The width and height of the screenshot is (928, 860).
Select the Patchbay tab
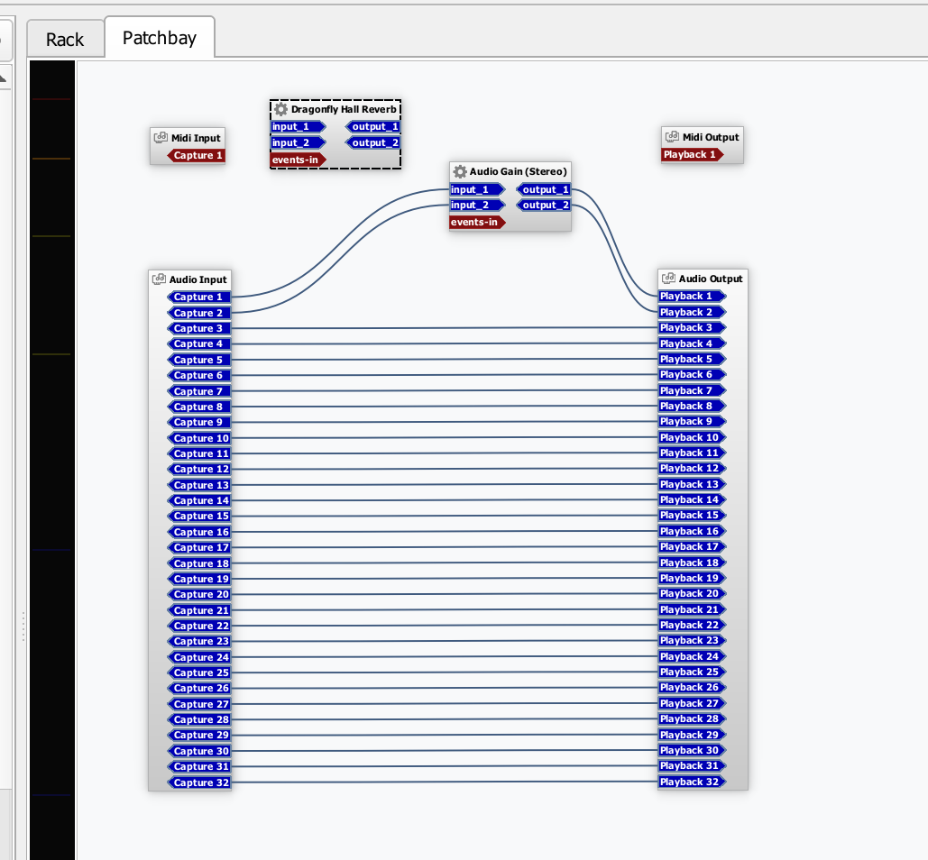coord(160,38)
